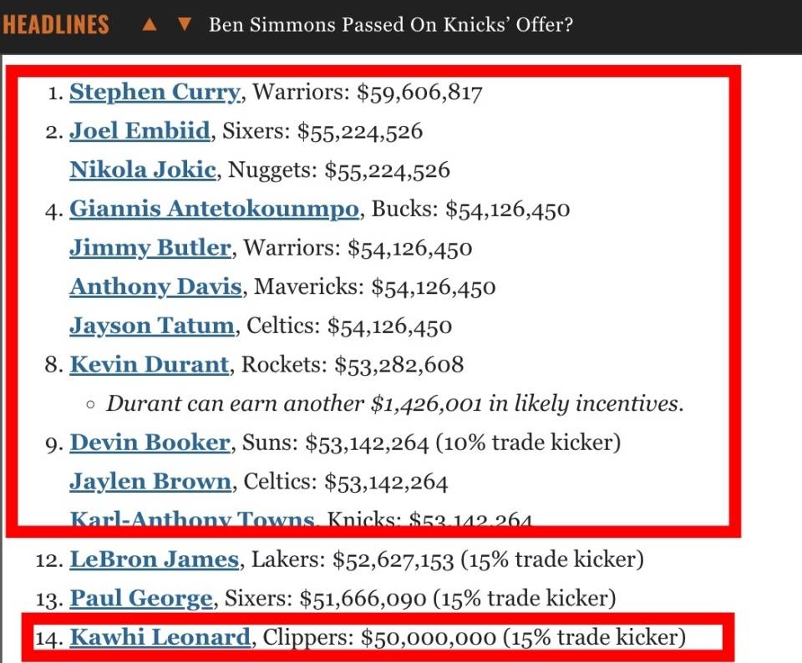Image resolution: width=802 pixels, height=663 pixels.
Task: Click the Durant likely incentives note
Action: coord(395,404)
